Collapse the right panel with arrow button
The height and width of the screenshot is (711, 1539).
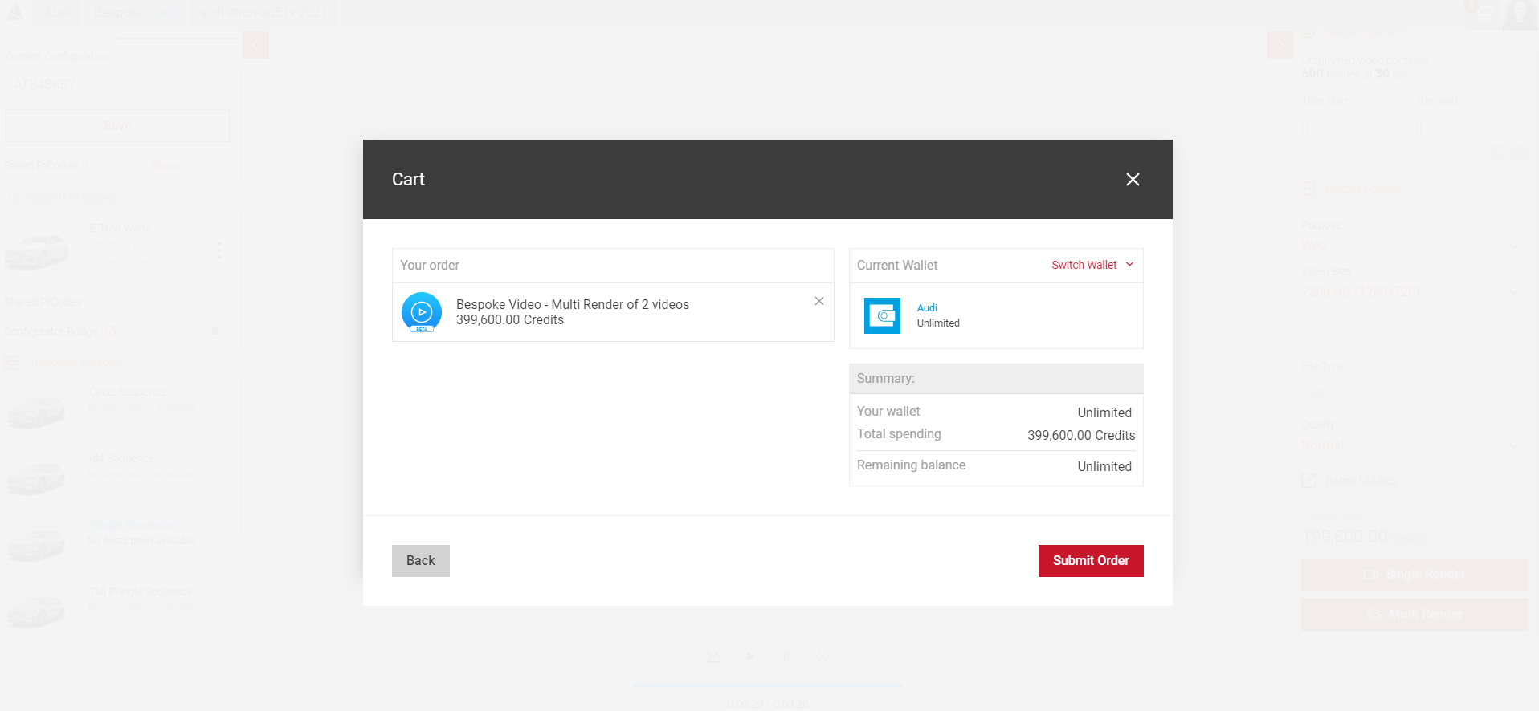[1280, 45]
